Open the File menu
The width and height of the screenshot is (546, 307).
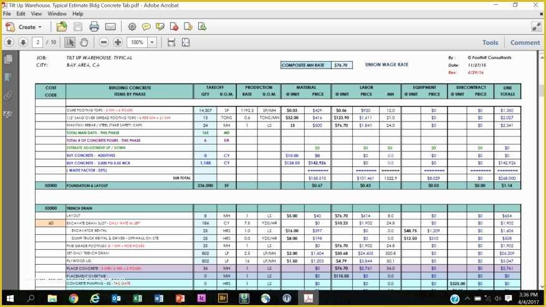[7, 14]
